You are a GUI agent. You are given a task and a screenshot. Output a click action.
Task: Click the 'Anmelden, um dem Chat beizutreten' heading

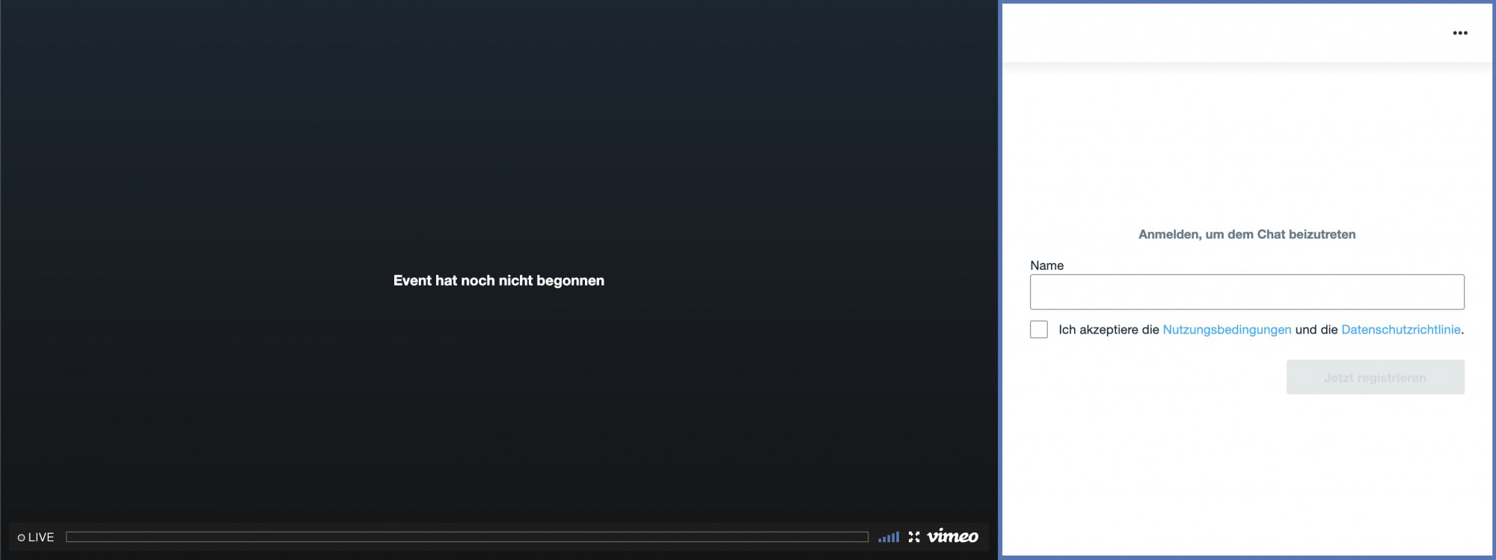[1246, 235]
